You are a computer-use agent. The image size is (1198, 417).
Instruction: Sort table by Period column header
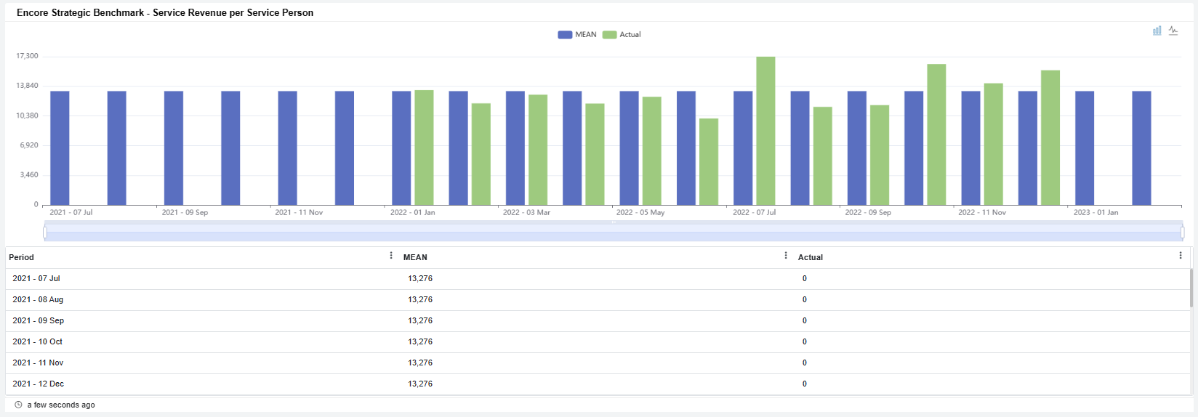22,257
